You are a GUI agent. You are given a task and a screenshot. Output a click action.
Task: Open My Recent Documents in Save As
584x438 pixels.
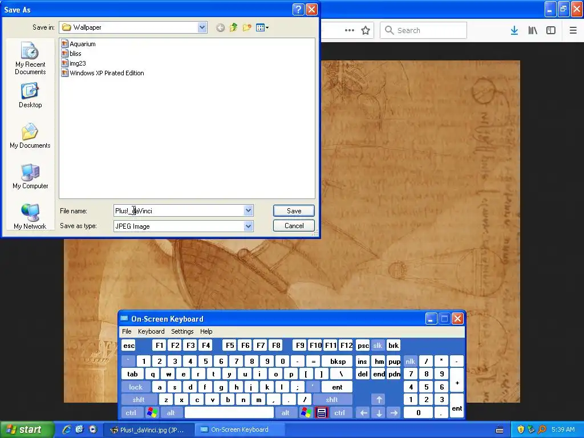click(x=30, y=59)
